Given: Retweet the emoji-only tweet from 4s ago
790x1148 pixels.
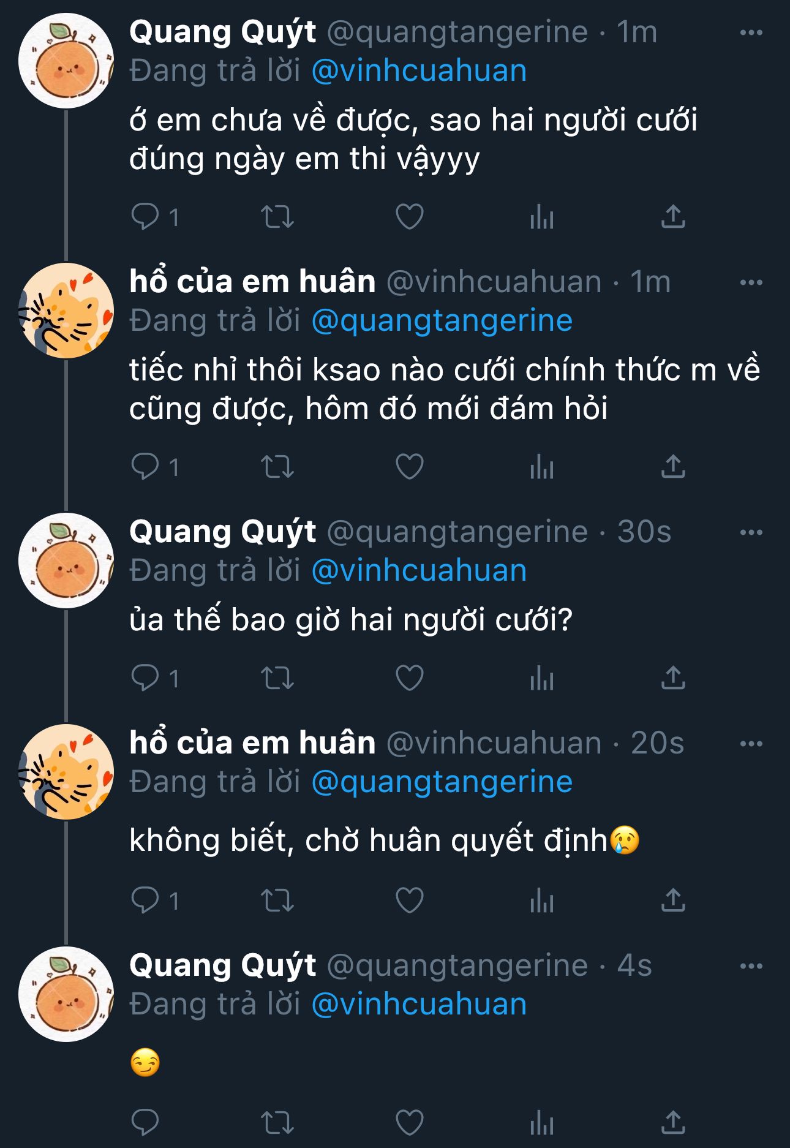Looking at the screenshot, I should click(x=277, y=1123).
